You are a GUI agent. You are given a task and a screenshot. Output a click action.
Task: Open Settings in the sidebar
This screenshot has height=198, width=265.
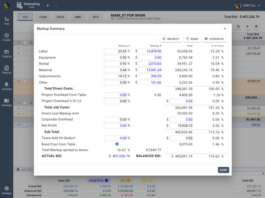[x=7, y=190]
